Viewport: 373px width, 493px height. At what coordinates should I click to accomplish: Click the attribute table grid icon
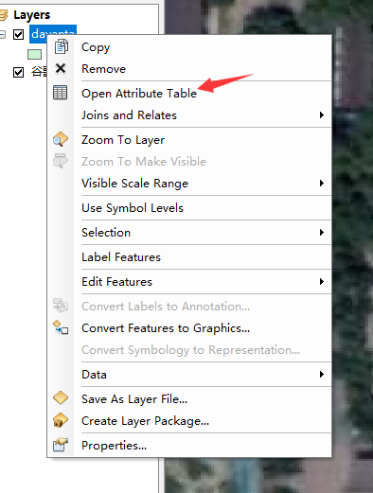pos(61,93)
